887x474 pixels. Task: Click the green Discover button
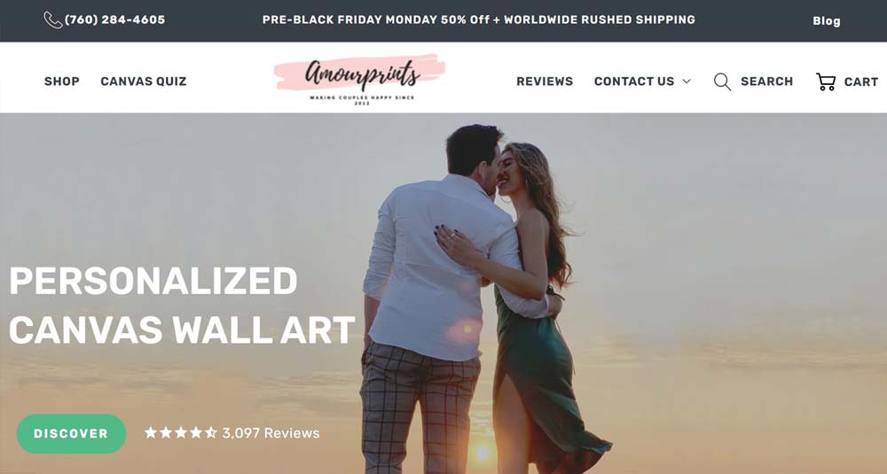(x=71, y=433)
